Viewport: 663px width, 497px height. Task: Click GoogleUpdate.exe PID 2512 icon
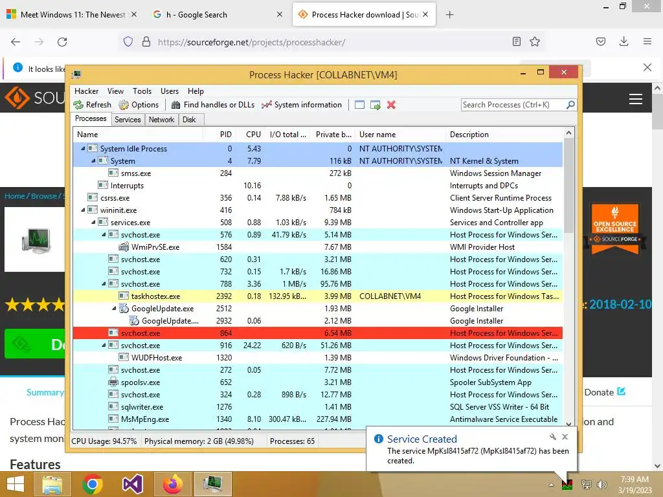[x=124, y=309]
